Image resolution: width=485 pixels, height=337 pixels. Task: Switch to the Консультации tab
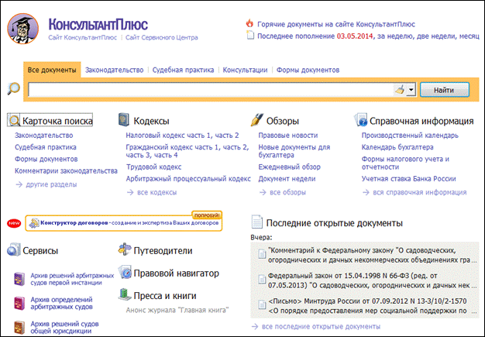[245, 70]
